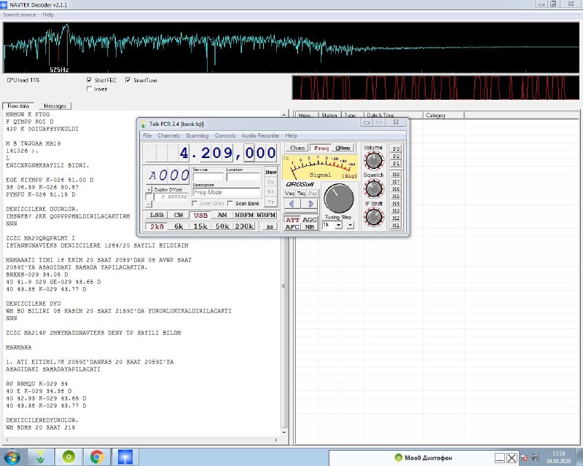Open the Scanning menu in Talk PCR
The width and height of the screenshot is (583, 466).
click(x=197, y=135)
